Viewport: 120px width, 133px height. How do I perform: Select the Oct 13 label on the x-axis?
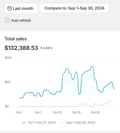pos(57,113)
